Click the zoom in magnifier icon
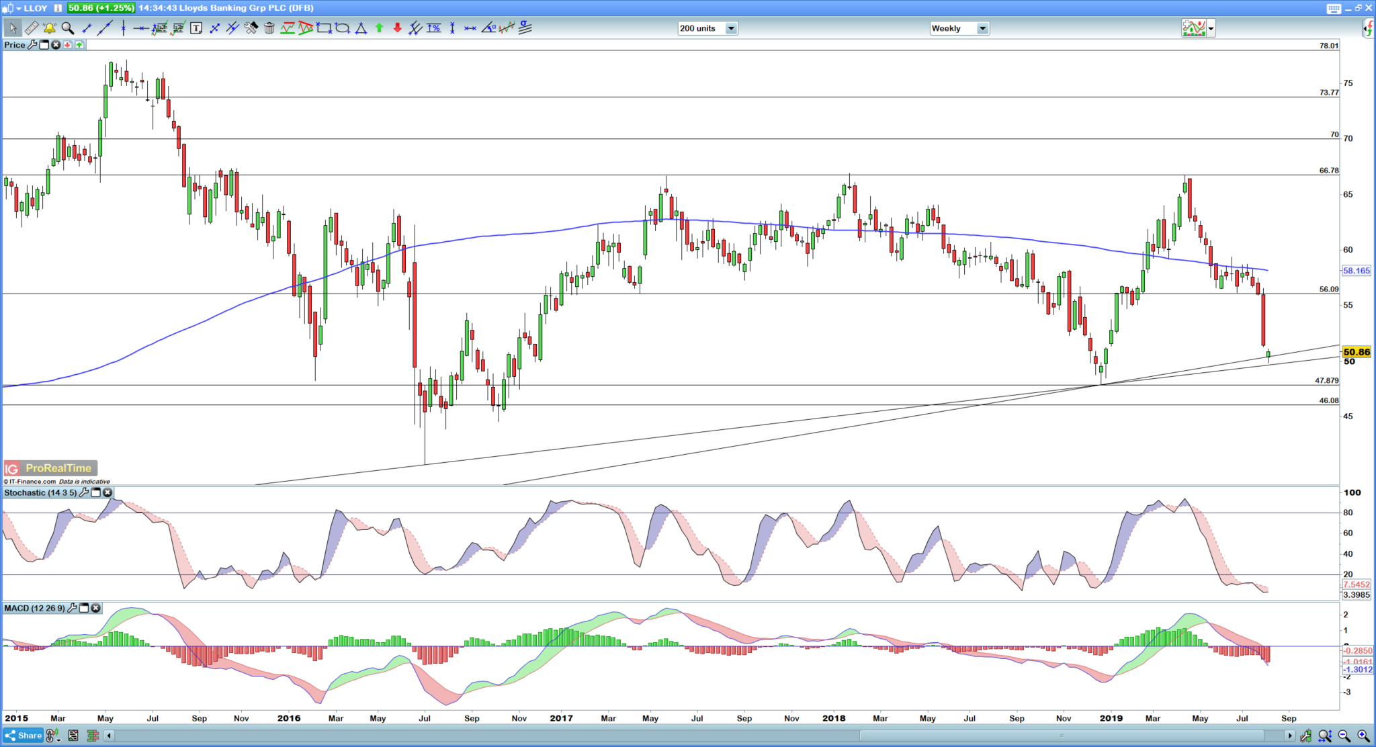This screenshot has width=1376, height=747. point(1363,736)
